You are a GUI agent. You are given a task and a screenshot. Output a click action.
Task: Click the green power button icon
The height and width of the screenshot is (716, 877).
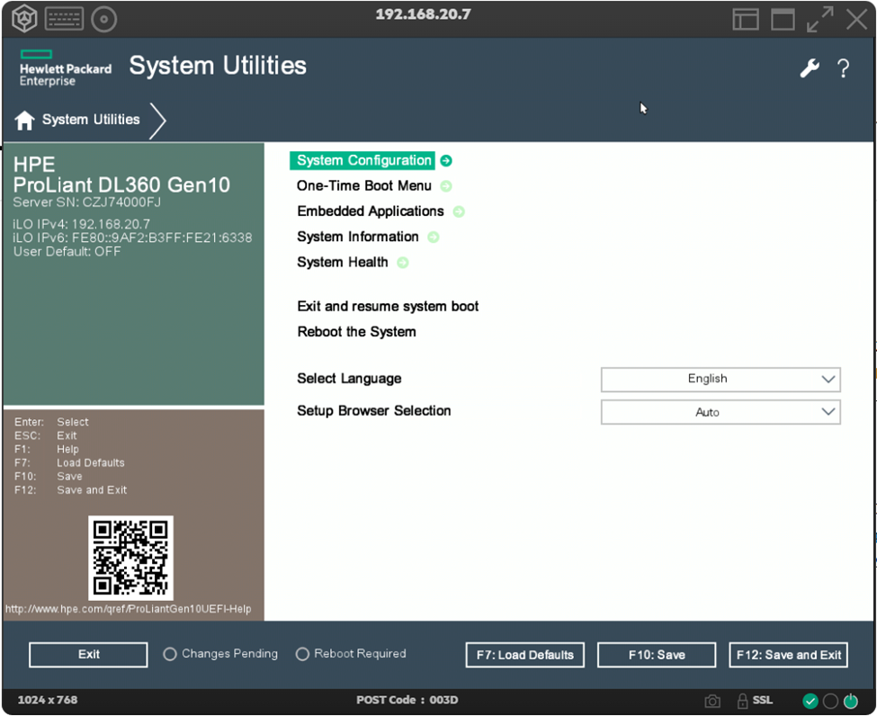851,701
